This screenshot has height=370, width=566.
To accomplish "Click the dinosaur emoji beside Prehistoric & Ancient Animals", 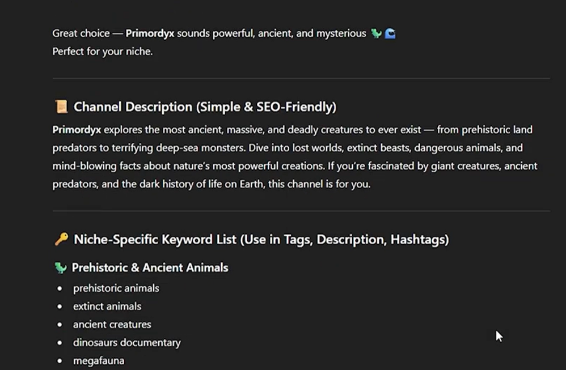I will pyautogui.click(x=60, y=268).
